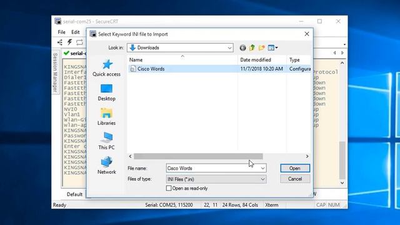Viewport: 400px width, 225px height.
Task: Create new folder icon in dialog
Action: [261, 47]
